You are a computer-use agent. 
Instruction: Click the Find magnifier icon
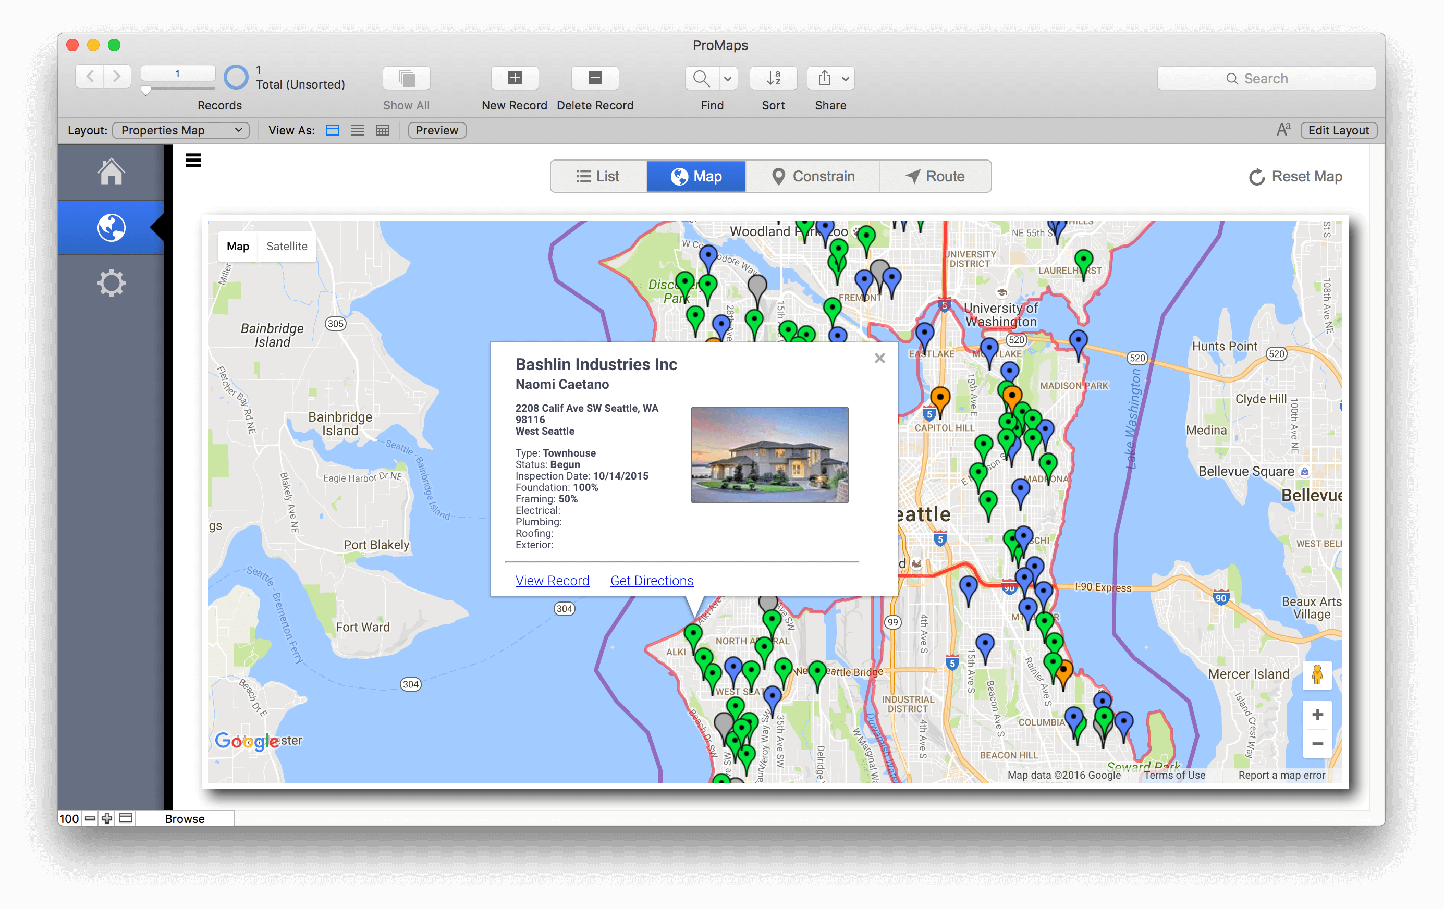[x=701, y=78]
